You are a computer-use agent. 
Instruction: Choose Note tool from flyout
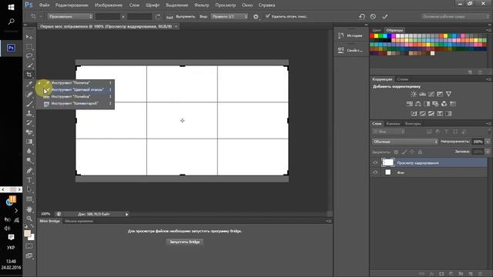[x=75, y=103]
